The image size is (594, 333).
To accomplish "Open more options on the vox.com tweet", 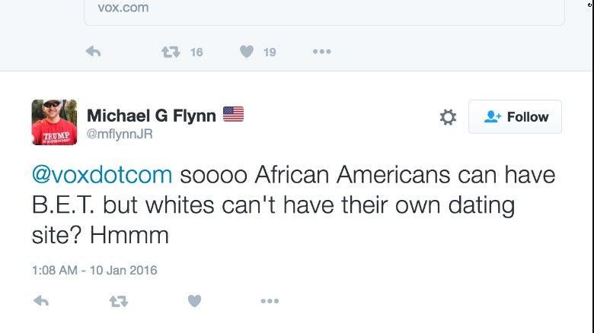I will point(321,52).
